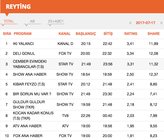Click the PROGRAM column header

(x=22, y=34)
